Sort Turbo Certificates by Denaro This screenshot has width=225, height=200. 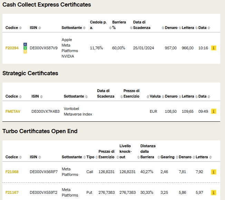click(x=194, y=157)
